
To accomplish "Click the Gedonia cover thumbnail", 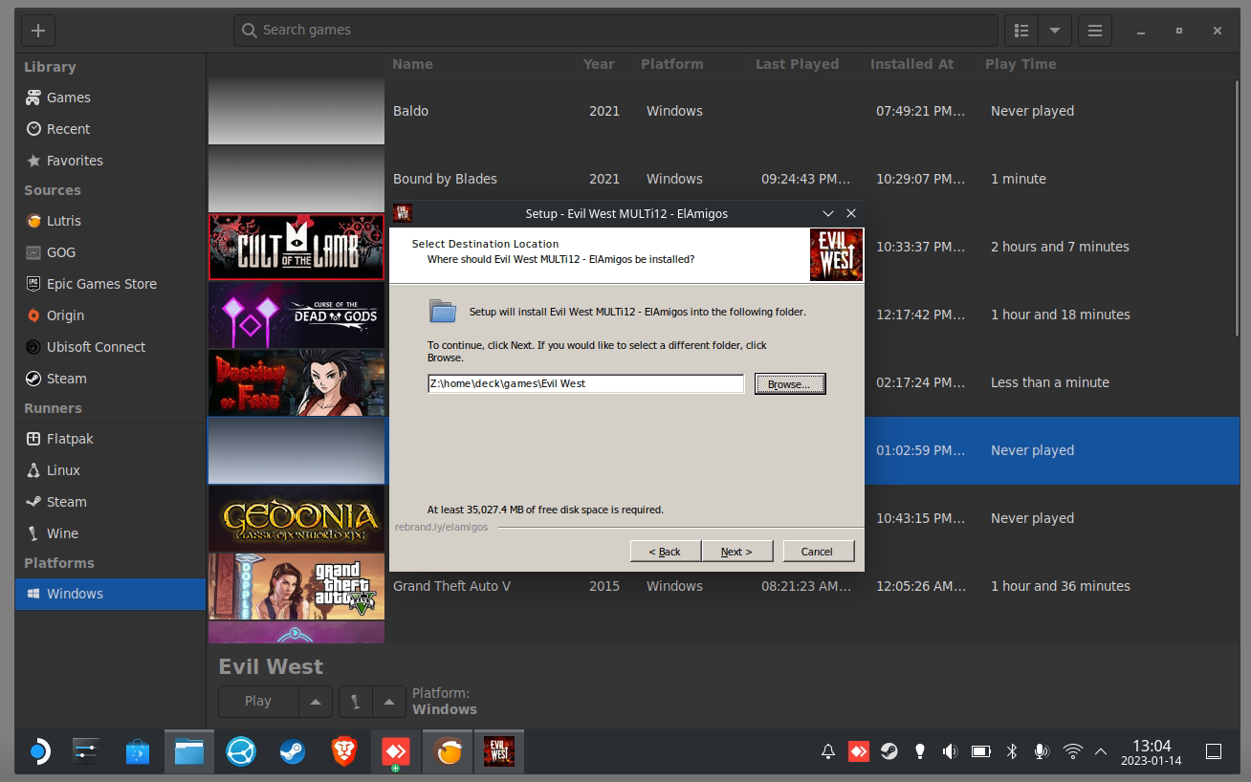I will pos(296,518).
